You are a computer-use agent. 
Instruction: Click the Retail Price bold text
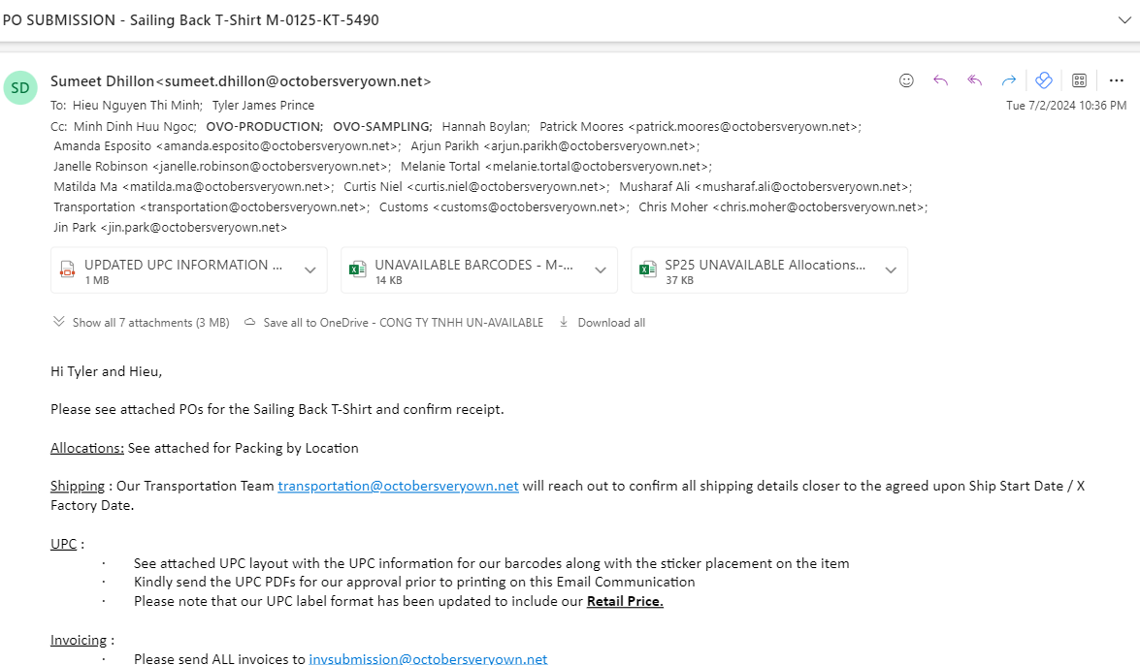click(625, 601)
